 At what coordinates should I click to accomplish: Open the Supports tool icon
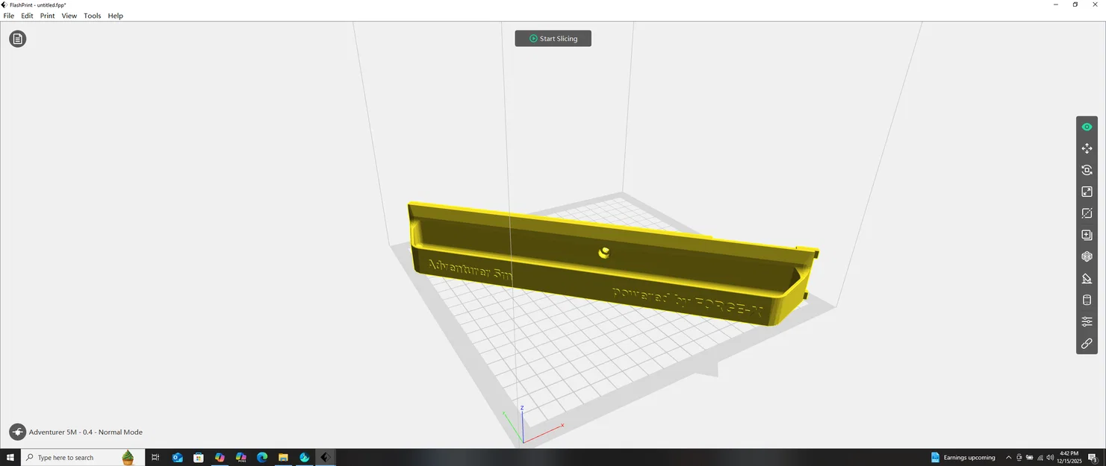[x=1087, y=278]
